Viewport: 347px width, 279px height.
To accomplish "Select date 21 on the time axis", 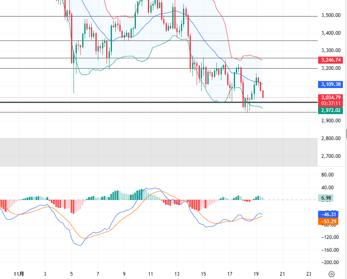I will 283,274.
